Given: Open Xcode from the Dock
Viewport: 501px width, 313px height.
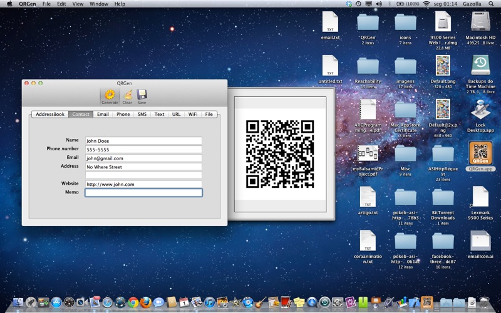Looking at the screenshot, I should 414,302.
